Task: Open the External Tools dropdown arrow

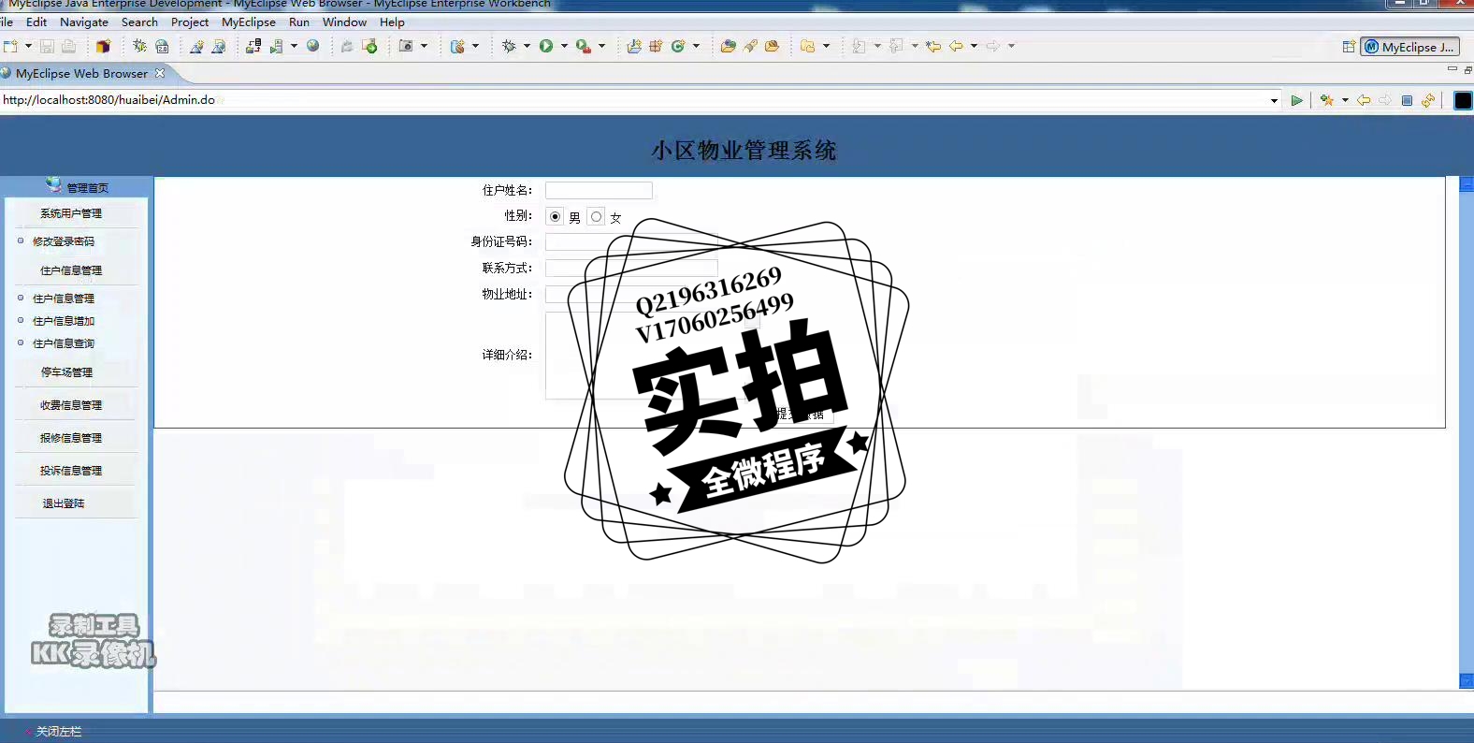Action: pyautogui.click(x=601, y=46)
